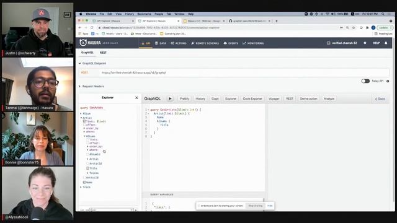The height and width of the screenshot is (223, 397).
Task: Click the GraphQL endpoint URL field
Action: [244, 72]
